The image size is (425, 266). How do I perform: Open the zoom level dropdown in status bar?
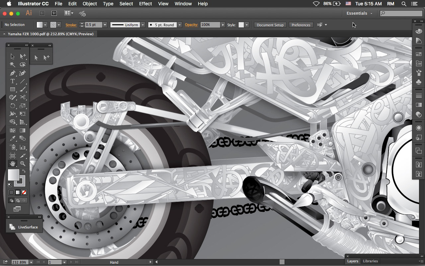31,262
